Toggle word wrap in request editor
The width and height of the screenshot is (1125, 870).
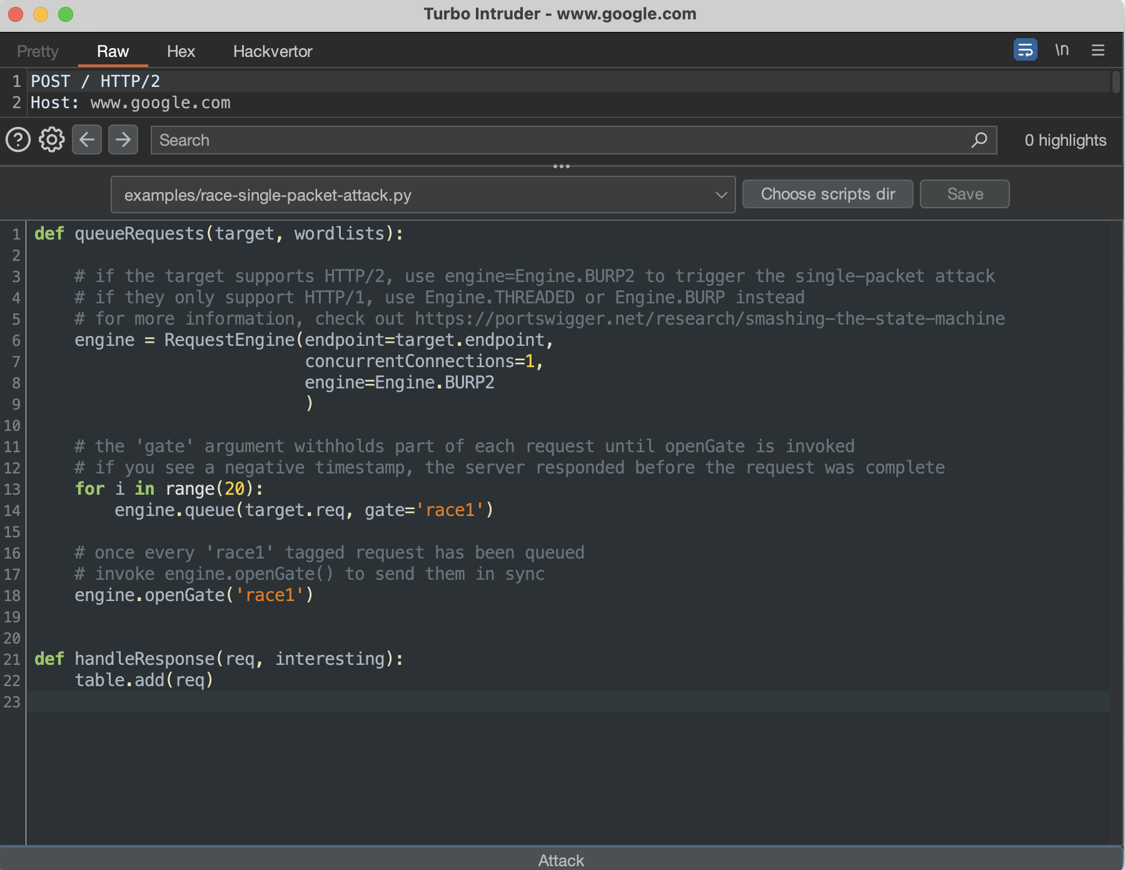(x=1025, y=50)
